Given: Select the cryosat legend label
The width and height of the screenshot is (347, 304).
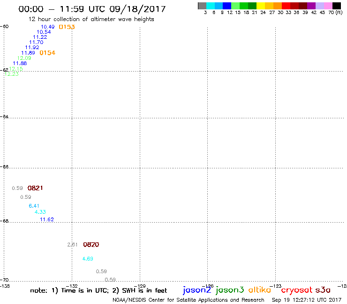Looking at the screenshot, I should [297, 290].
